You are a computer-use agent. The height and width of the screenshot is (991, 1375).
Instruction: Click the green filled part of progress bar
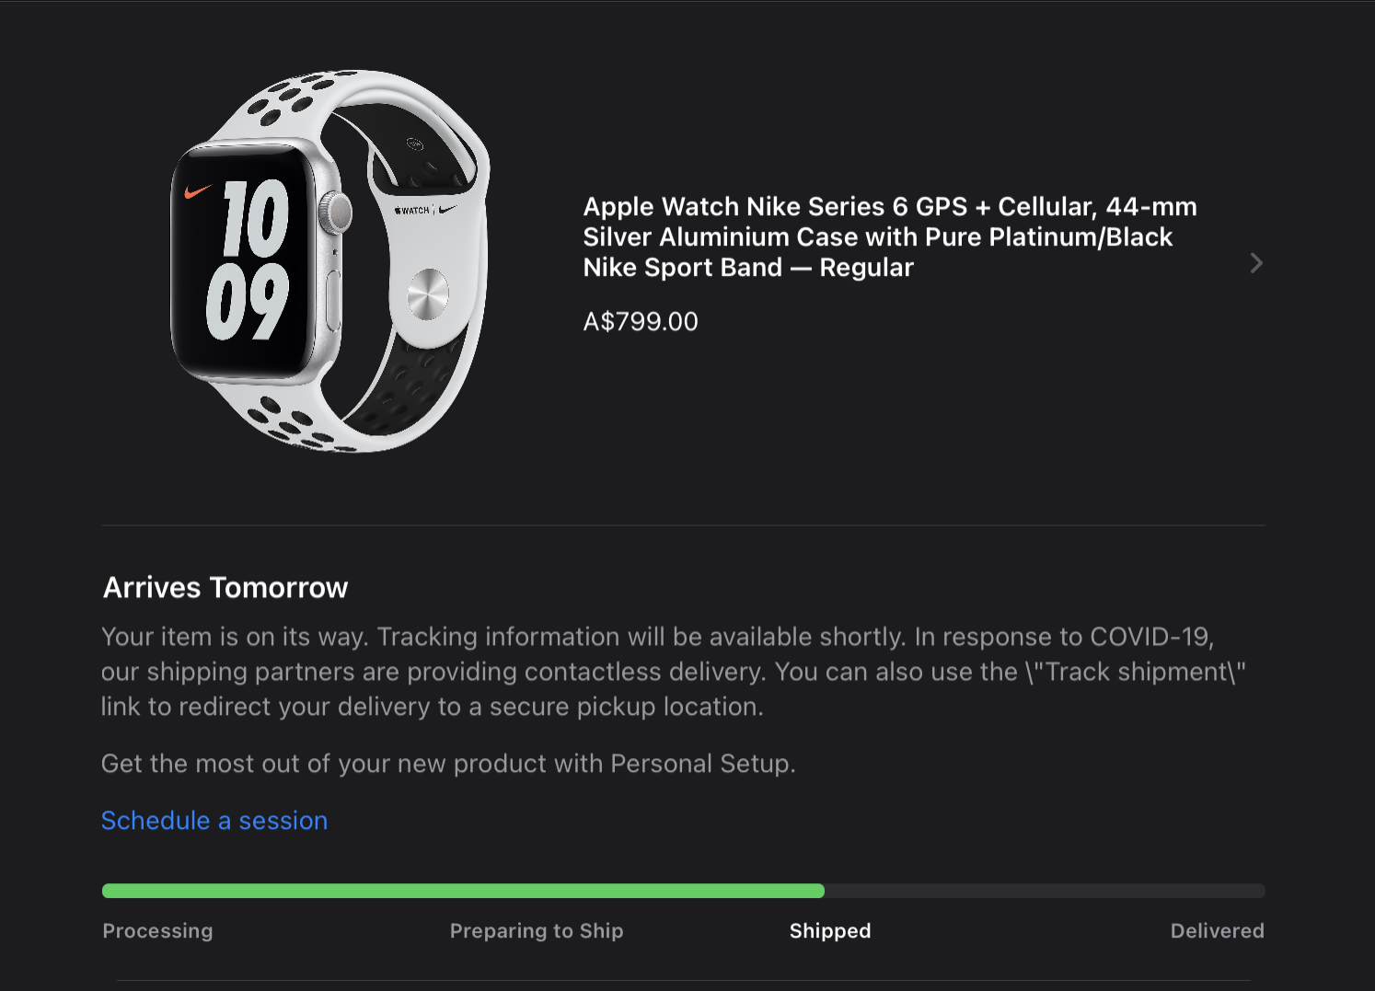(463, 891)
